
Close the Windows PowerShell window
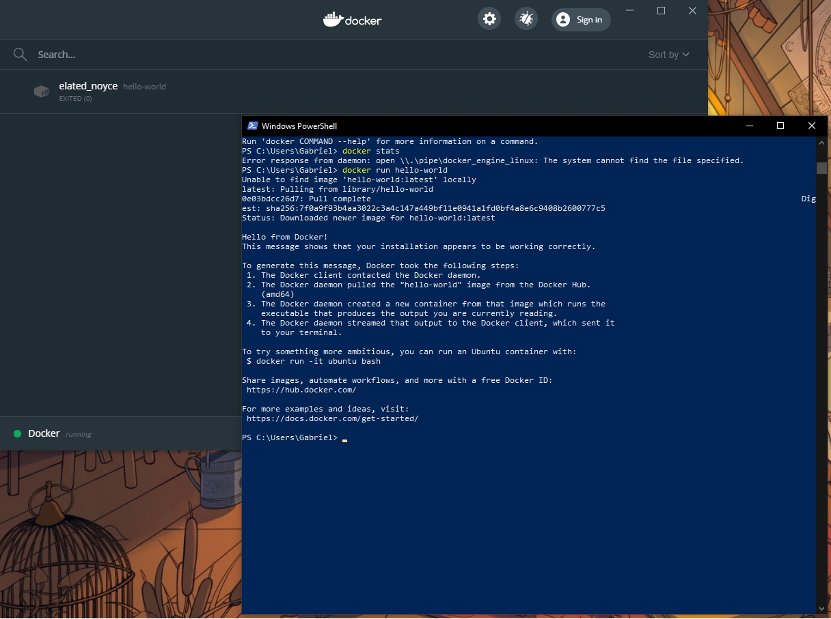click(x=812, y=126)
